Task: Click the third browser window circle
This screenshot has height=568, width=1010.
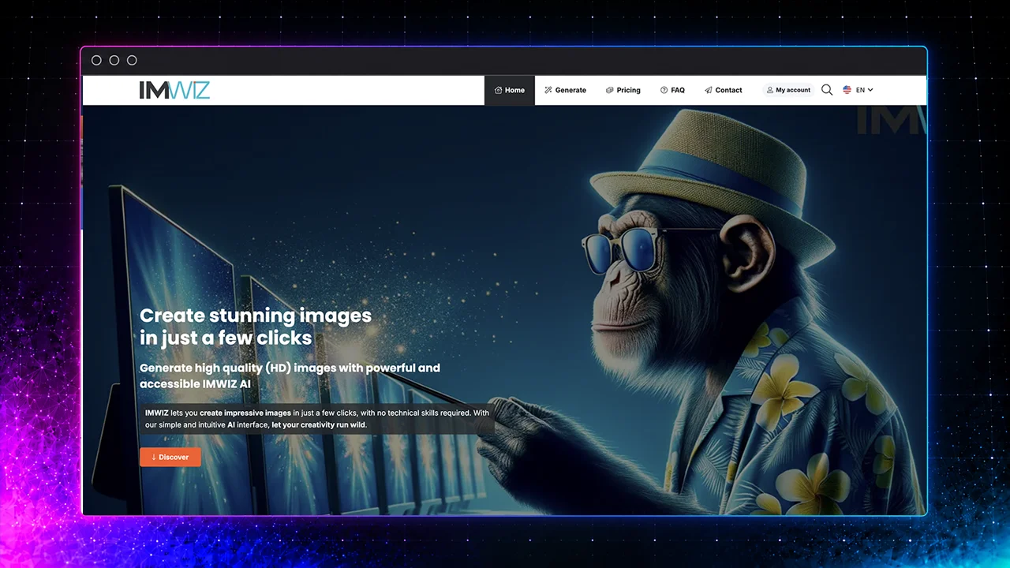Action: (132, 60)
